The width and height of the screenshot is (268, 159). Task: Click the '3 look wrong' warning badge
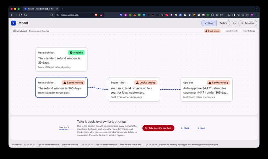click(212, 31)
